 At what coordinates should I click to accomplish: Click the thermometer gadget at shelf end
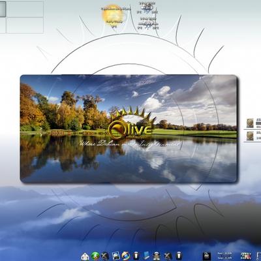(x=259, y=256)
